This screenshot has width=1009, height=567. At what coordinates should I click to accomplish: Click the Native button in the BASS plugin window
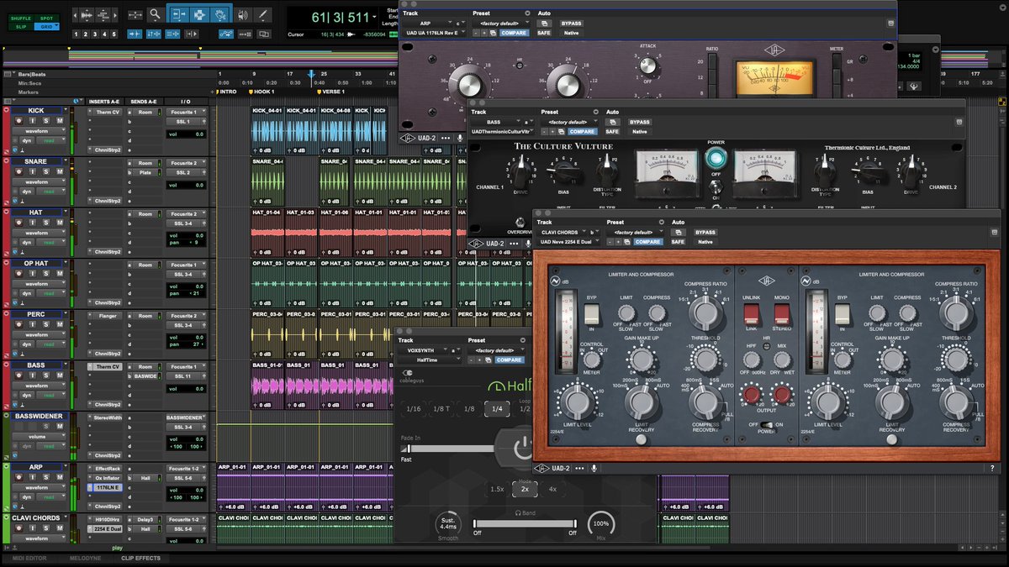(639, 131)
